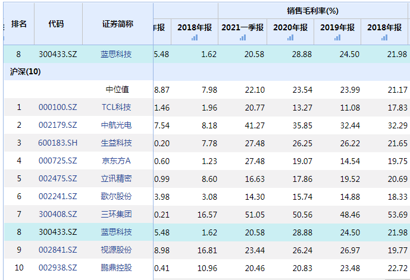Open the 立讯精密 security name
Image resolution: width=410 pixels, height=280 pixels.
pos(117,178)
